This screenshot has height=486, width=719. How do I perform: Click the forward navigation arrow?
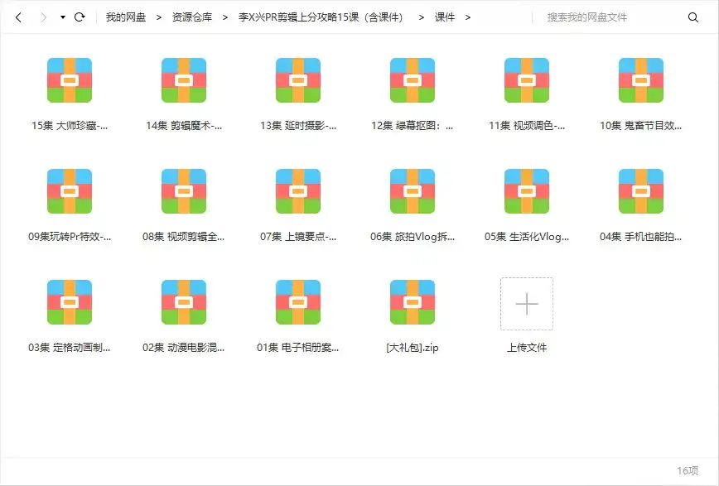[x=41, y=15]
